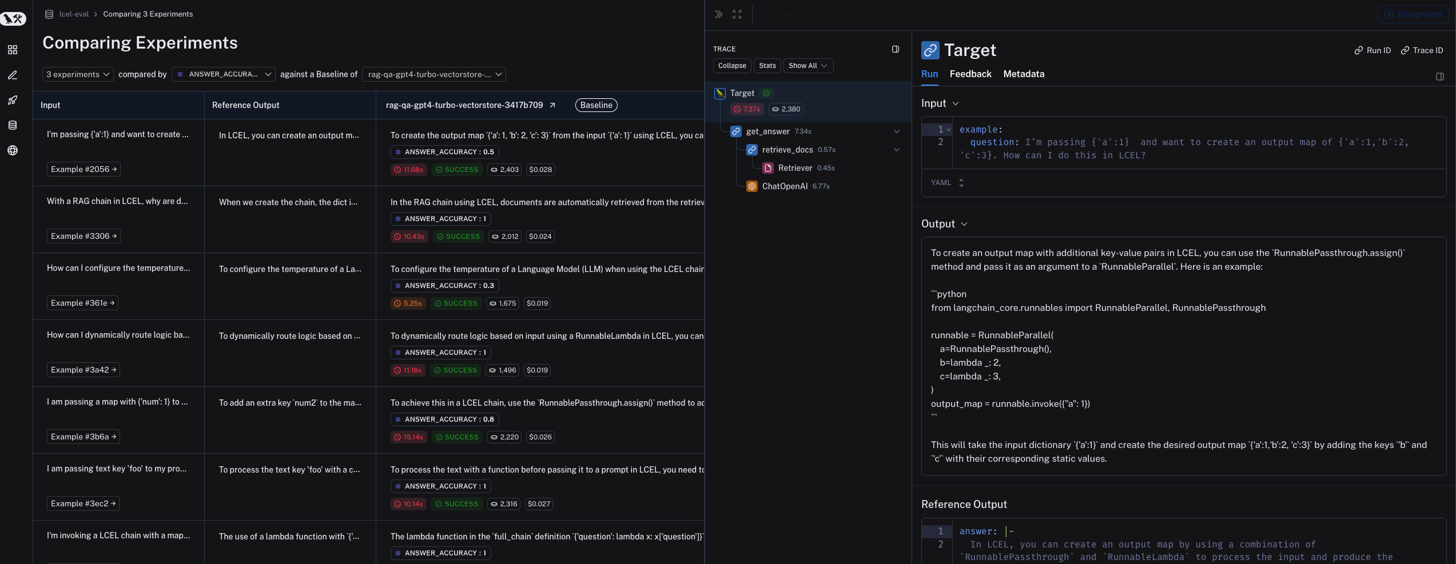Open the ANSWER_ACCURACY metric dropdown

point(224,74)
